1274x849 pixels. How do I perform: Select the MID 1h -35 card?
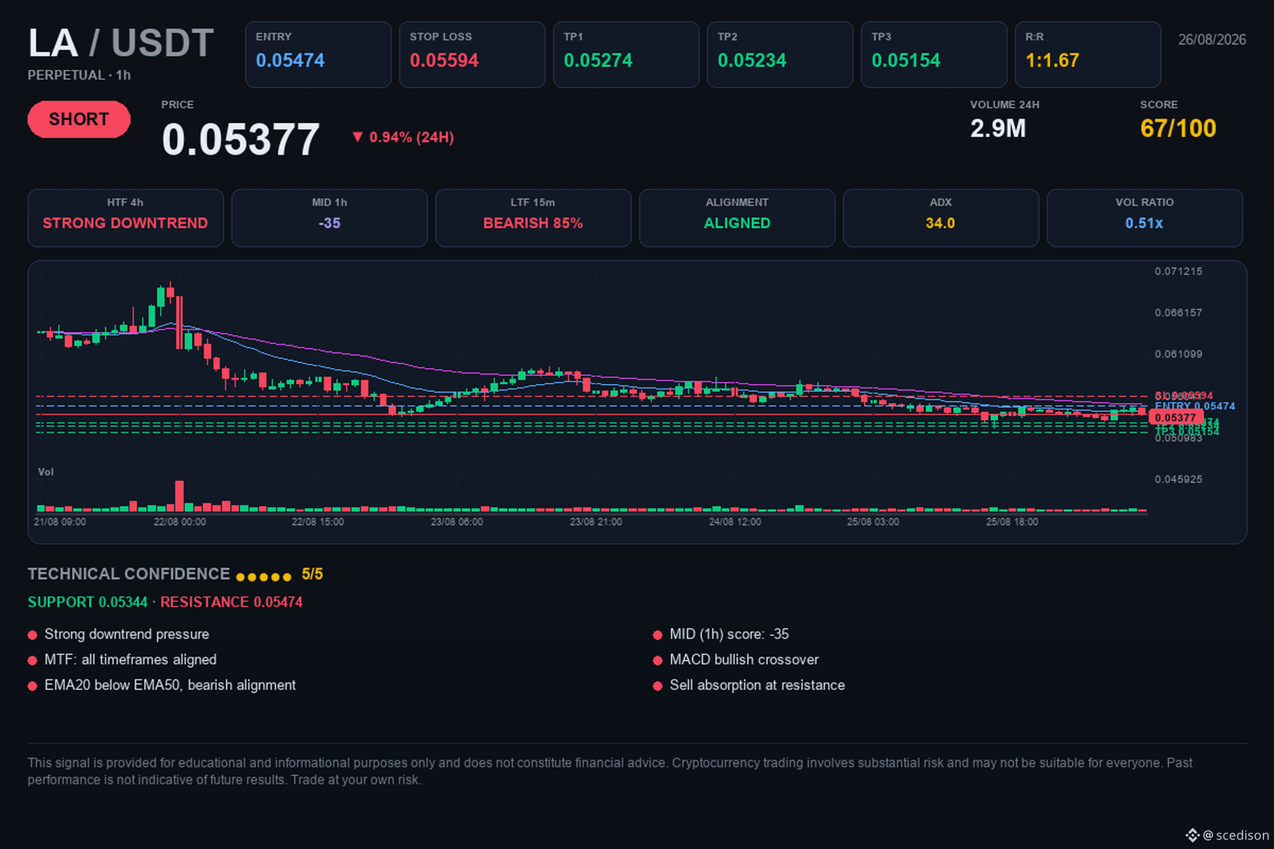(x=329, y=218)
